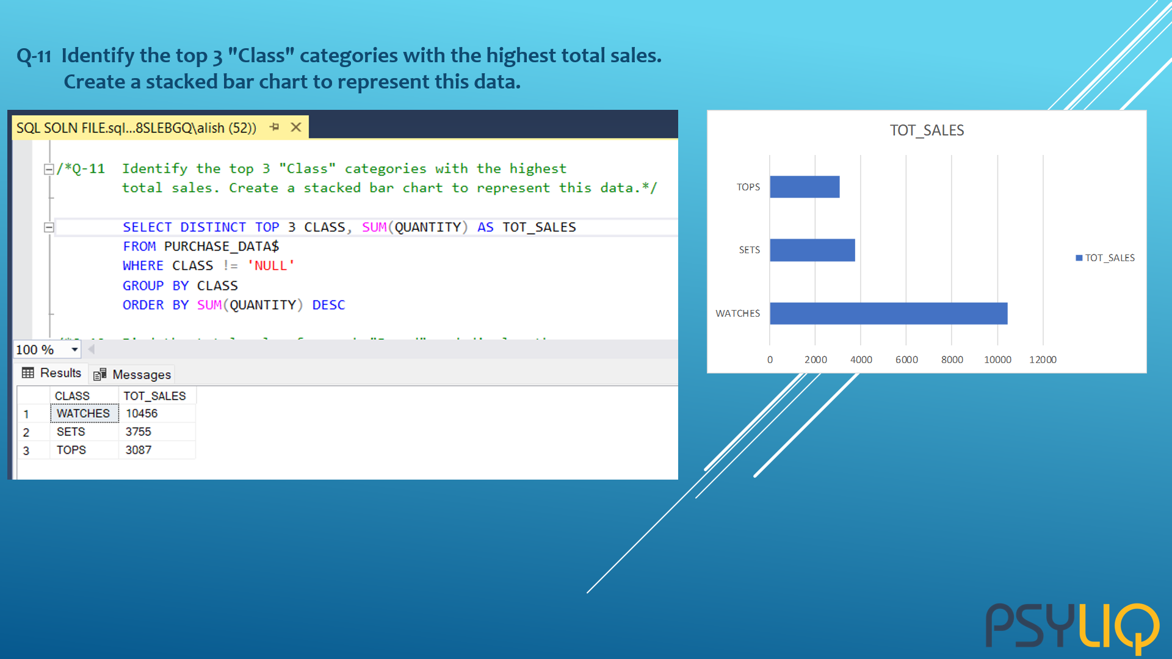Viewport: 1172px width, 659px height.
Task: Click the pin icon on SQL file tab
Action: 274,127
